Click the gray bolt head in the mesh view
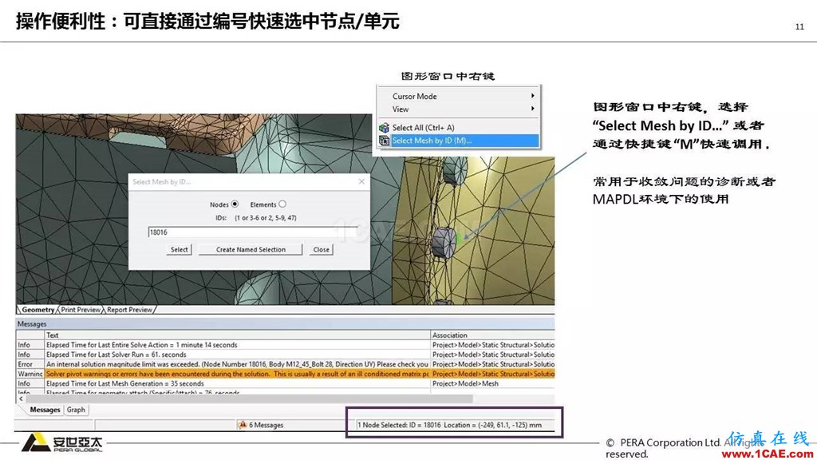817x460 pixels. point(444,243)
